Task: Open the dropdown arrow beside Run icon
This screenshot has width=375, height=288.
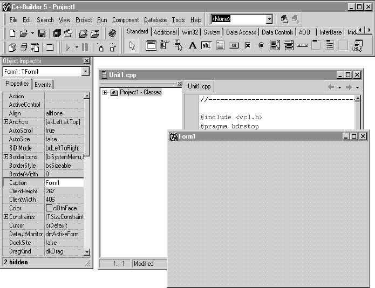Action: (77, 47)
